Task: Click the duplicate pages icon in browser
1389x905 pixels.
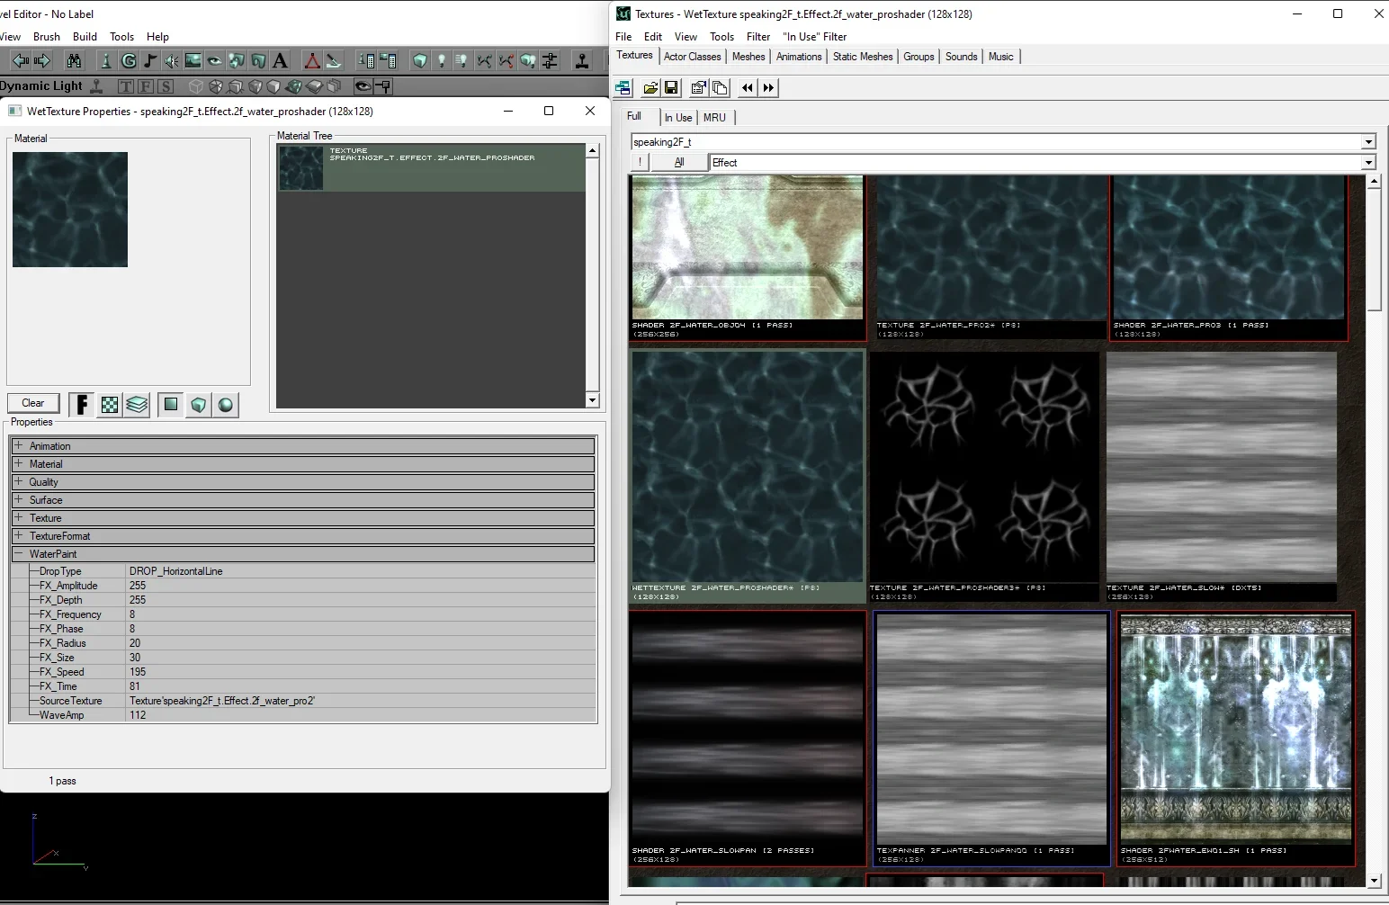Action: pos(720,87)
